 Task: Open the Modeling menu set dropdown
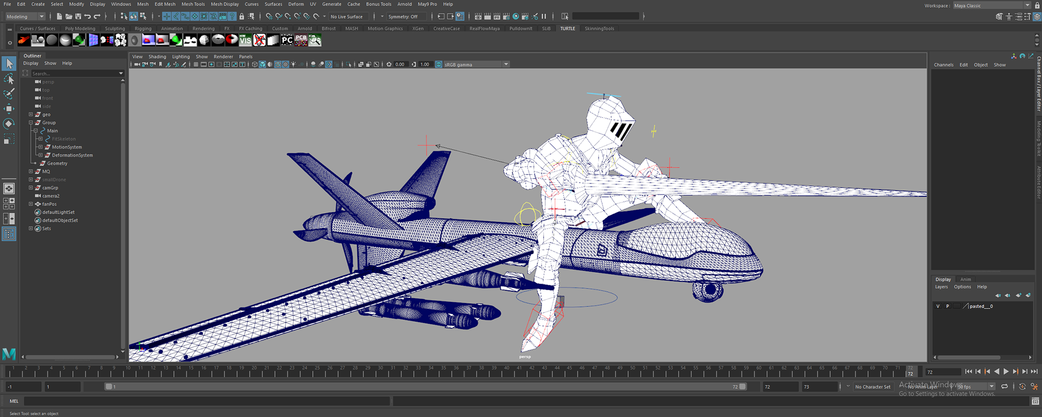25,17
